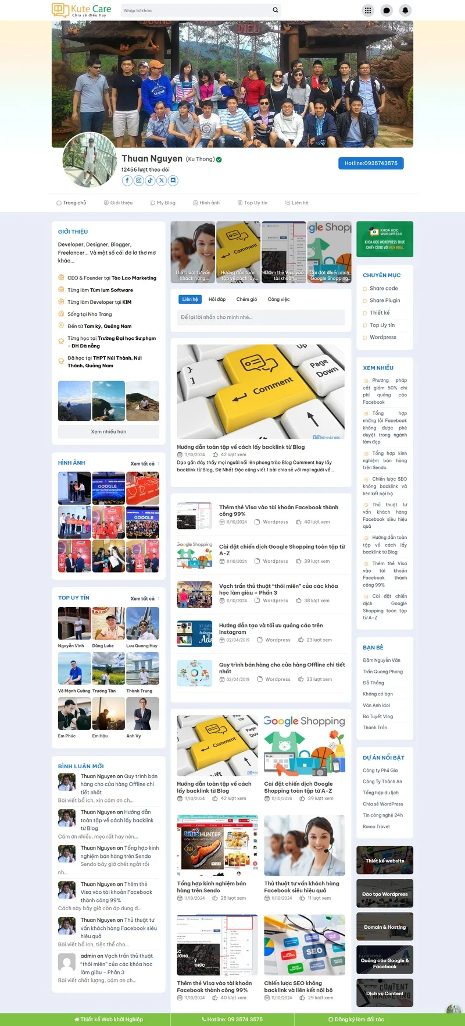Click the "Để lại lời nhắn" message field

(262, 317)
